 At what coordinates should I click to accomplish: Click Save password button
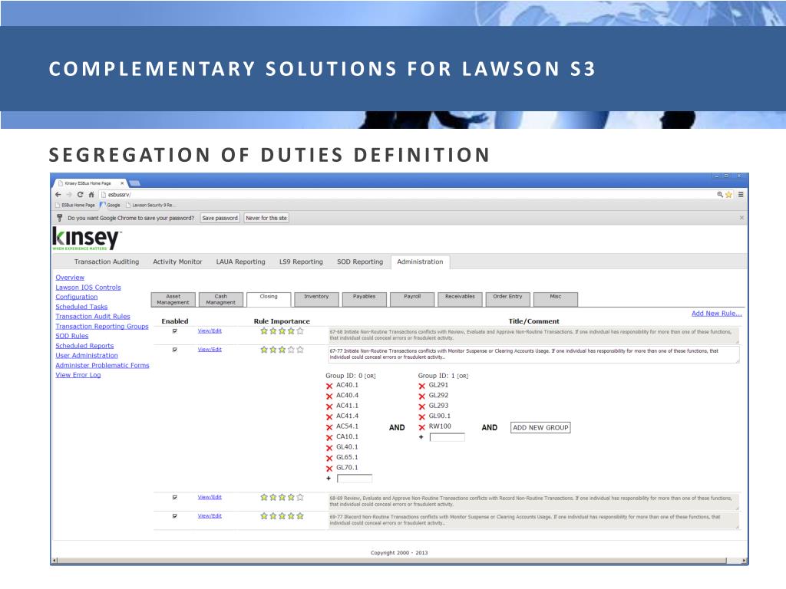(220, 218)
